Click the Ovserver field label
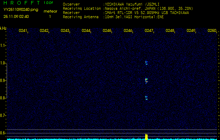This screenshot has width=220, height=140. click(71, 5)
